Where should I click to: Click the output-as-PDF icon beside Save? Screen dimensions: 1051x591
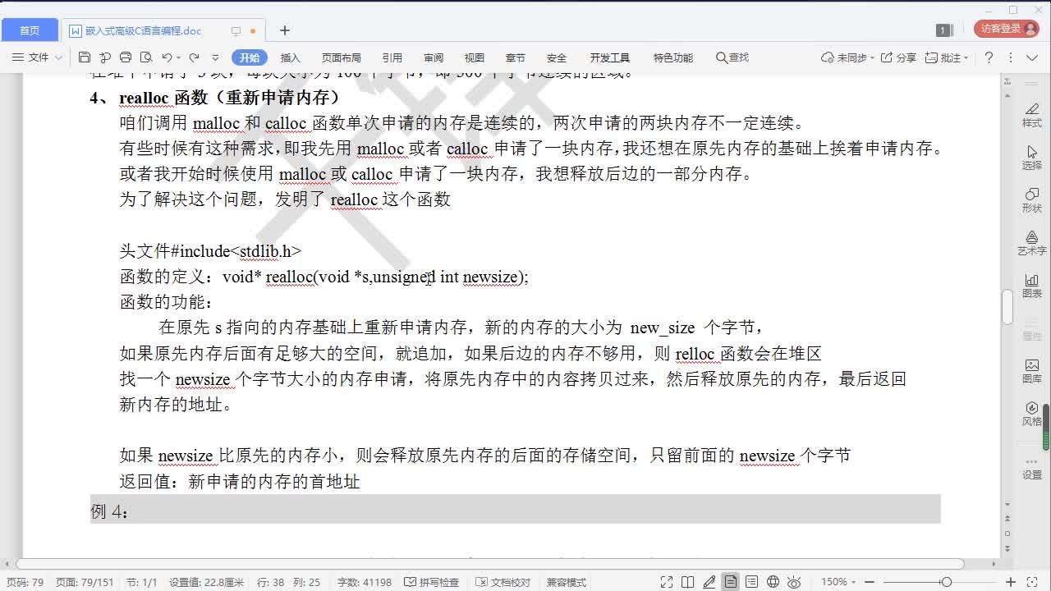tap(105, 57)
